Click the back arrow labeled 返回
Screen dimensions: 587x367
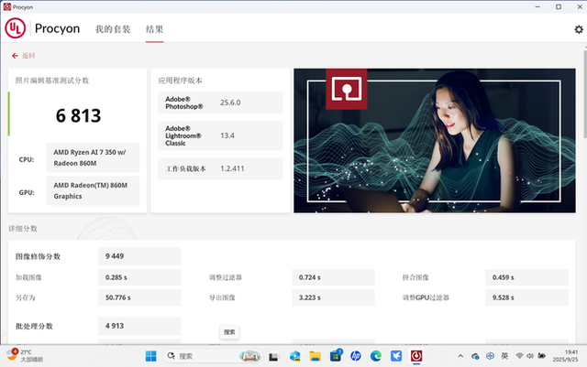click(x=23, y=55)
